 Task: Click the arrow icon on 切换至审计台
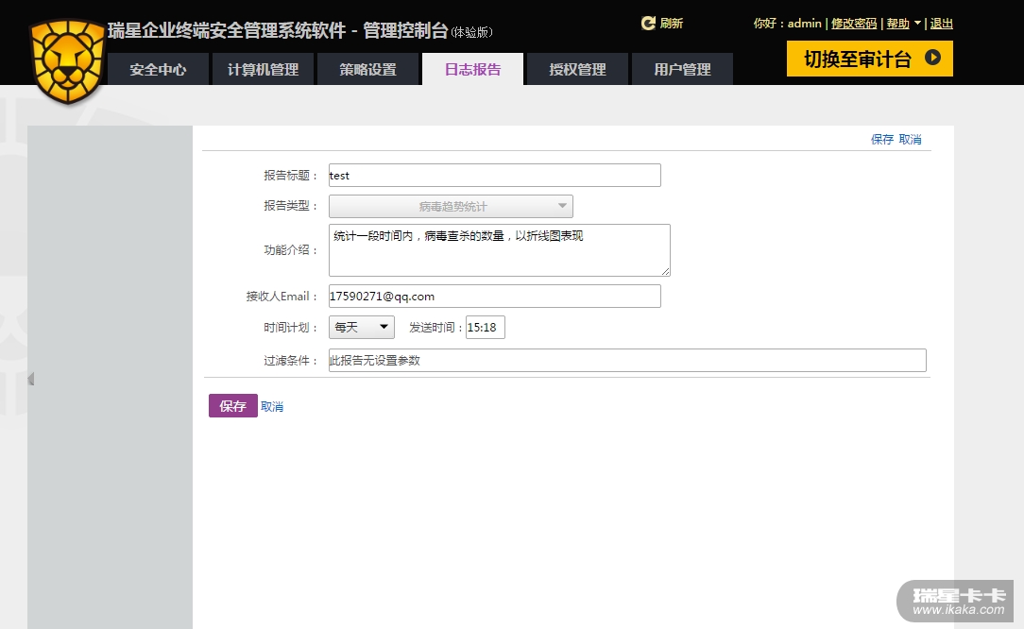click(932, 59)
